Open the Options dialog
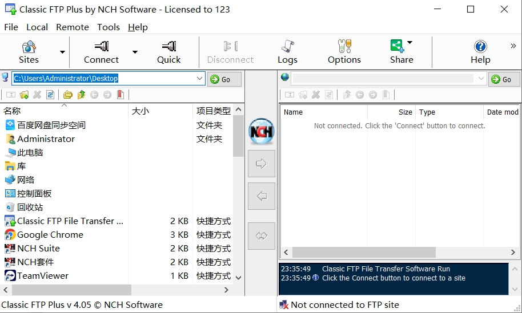The height and width of the screenshot is (313, 522). click(344, 52)
